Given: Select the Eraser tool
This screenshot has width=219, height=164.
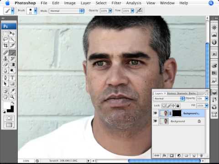Looking at the screenshot, I should tap(5, 65).
